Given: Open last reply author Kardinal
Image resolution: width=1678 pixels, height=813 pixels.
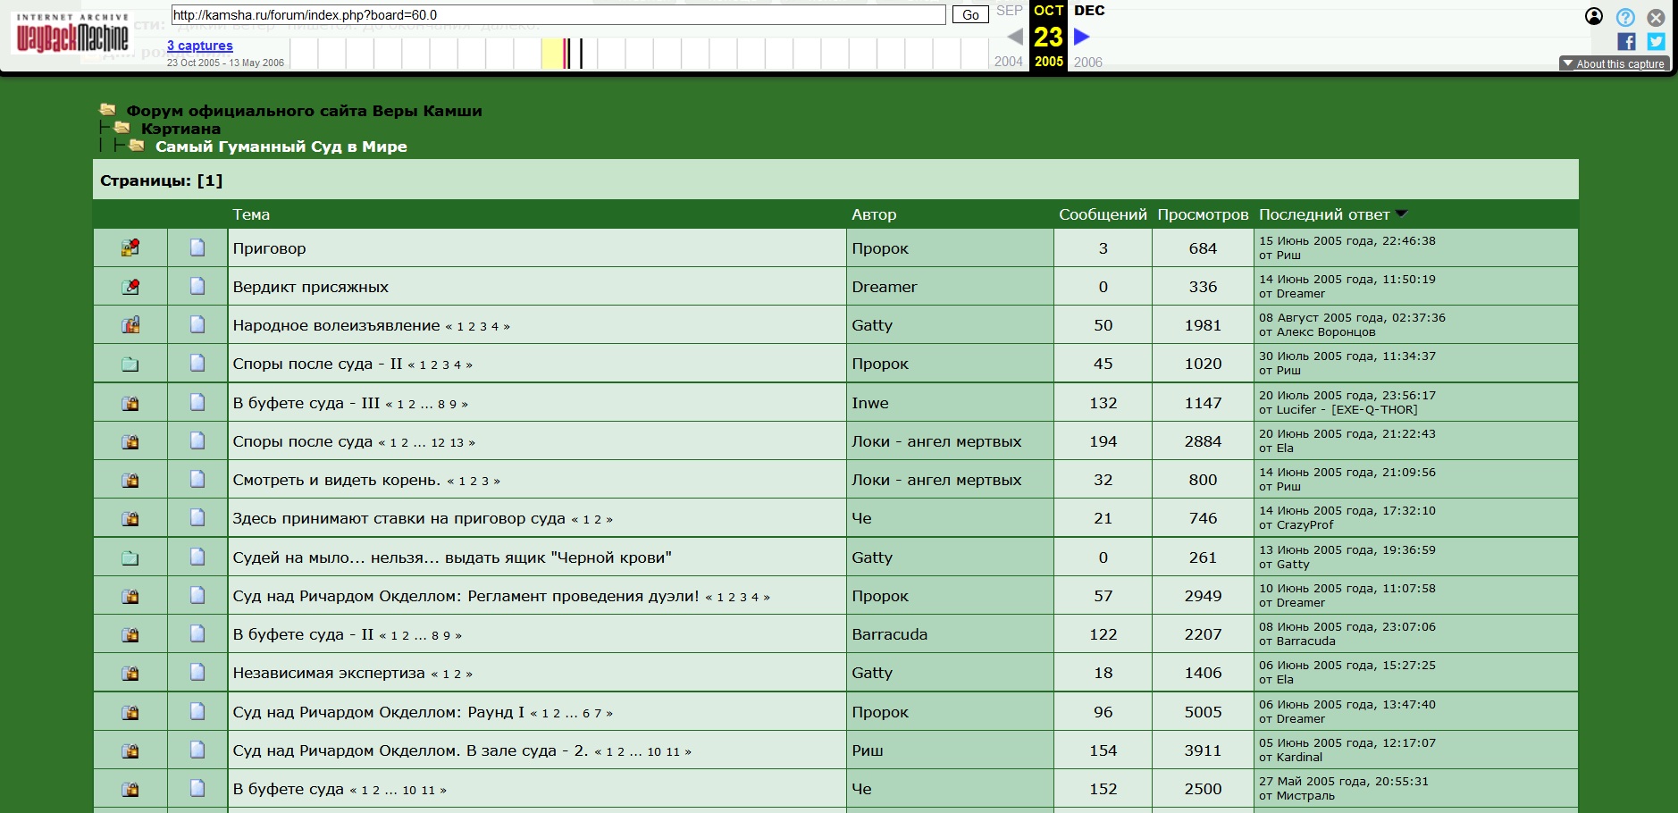Looking at the screenshot, I should pos(1299,758).
